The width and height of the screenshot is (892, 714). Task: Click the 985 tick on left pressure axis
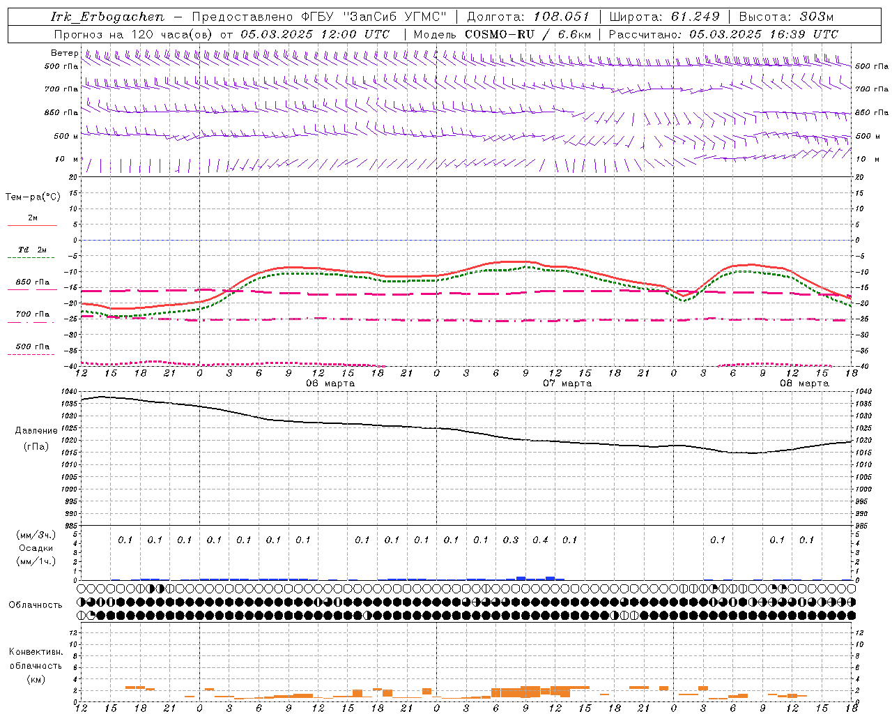tap(70, 526)
